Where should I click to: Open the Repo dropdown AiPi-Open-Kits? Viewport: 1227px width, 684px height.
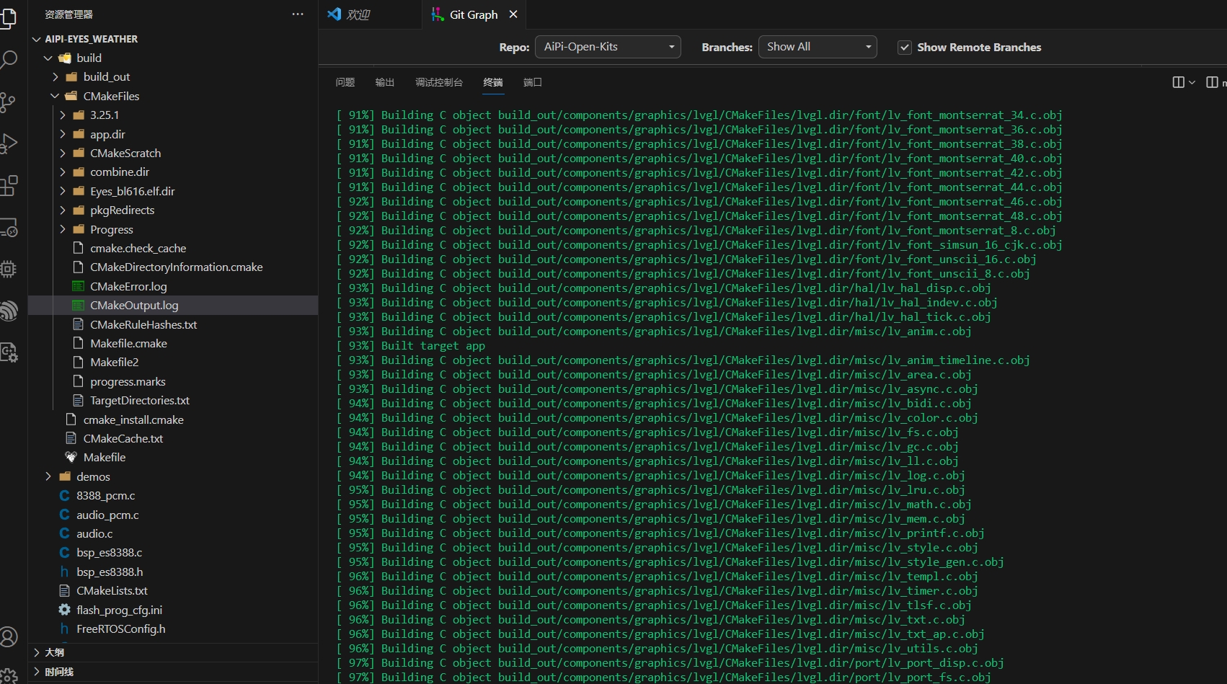coord(608,47)
